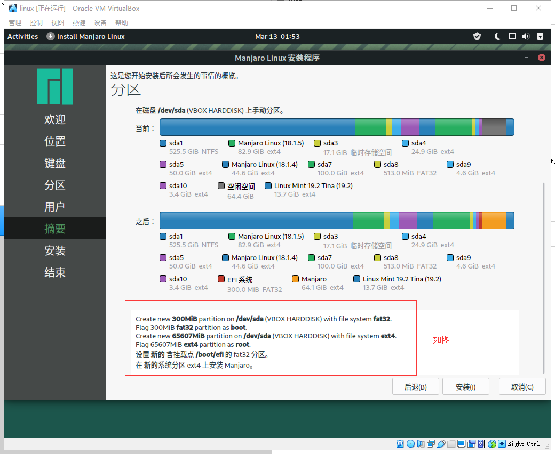The image size is (555, 454).
Task: Open the volume speaker icon in GNOME panel
Action: tap(526, 36)
